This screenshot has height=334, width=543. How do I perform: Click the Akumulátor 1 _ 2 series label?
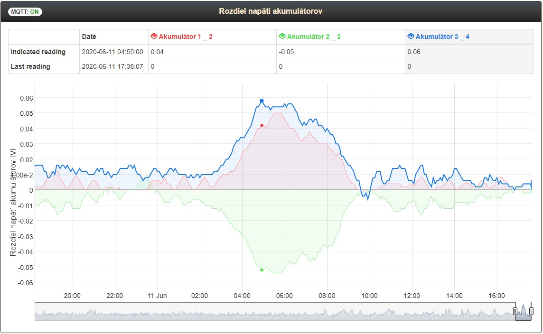click(186, 37)
